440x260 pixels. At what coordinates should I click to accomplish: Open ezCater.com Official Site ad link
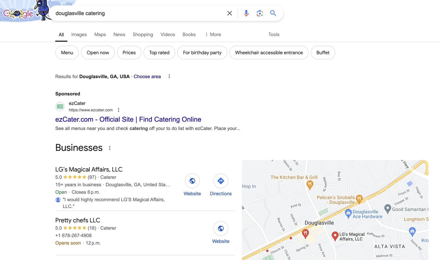pyautogui.click(x=128, y=119)
